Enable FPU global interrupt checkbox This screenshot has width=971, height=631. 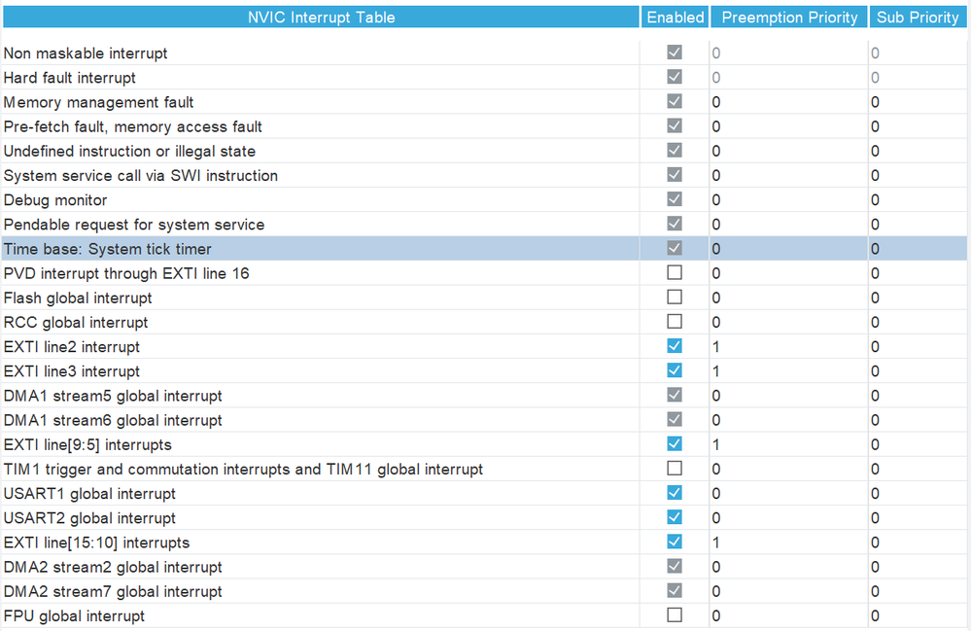[675, 614]
